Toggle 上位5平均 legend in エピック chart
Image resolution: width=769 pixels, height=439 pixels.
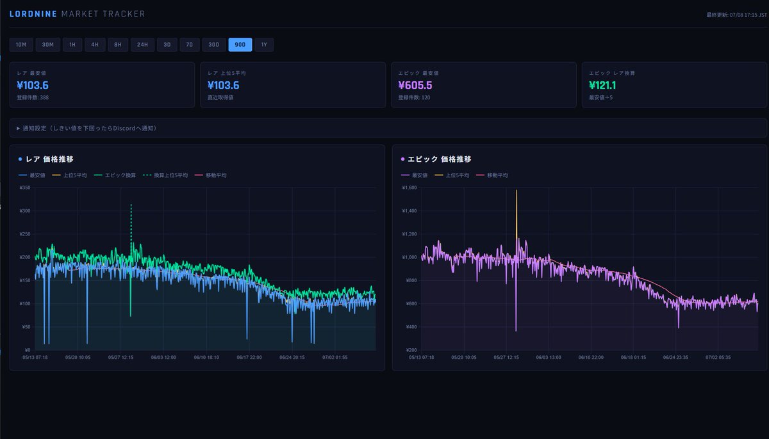pos(451,175)
